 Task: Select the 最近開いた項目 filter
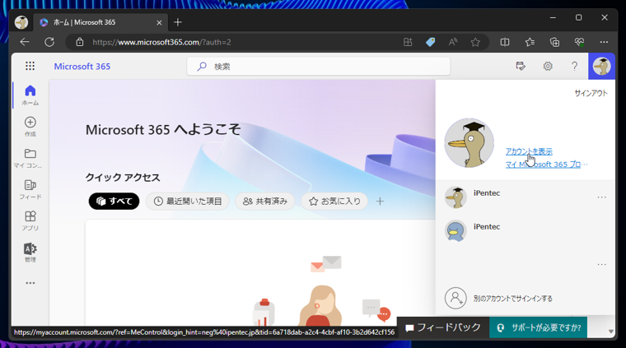pyautogui.click(x=188, y=202)
